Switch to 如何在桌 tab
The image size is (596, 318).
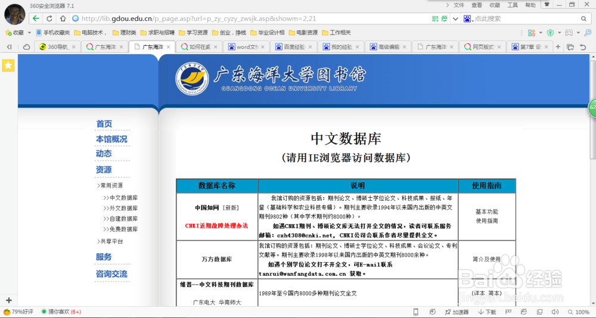coord(199,46)
